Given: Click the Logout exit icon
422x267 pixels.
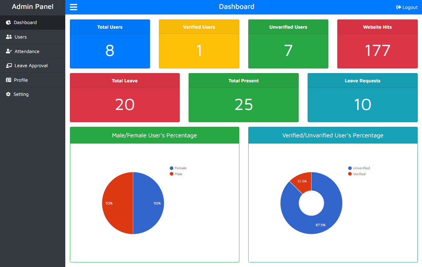Looking at the screenshot, I should (398, 7).
